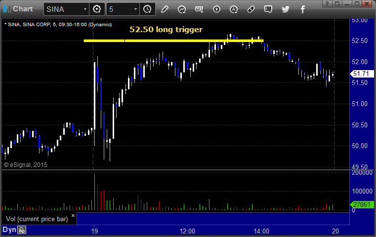Select the yellow 52.50 trigger line
The width and height of the screenshot is (376, 237).
tap(173, 41)
